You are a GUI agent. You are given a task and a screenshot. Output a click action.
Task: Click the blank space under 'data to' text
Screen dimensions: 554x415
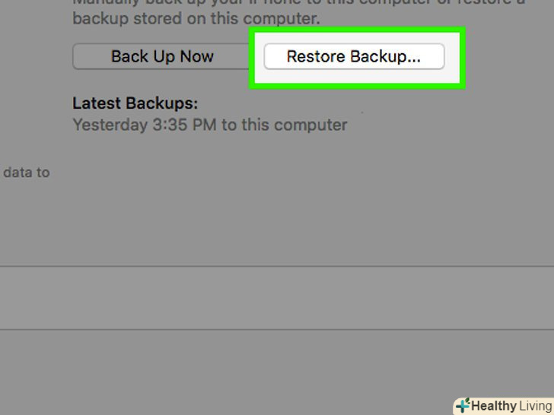coord(26,213)
